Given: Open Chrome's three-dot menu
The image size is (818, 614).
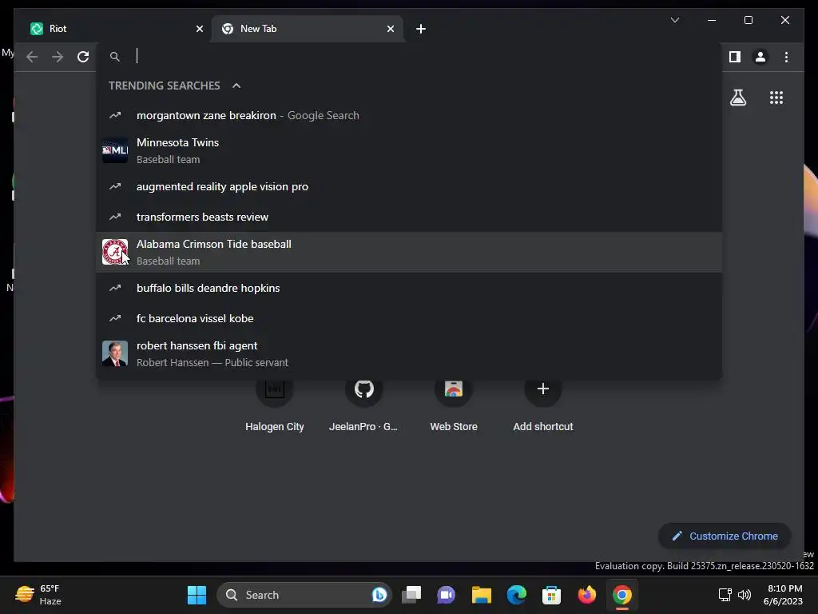Looking at the screenshot, I should point(786,57).
